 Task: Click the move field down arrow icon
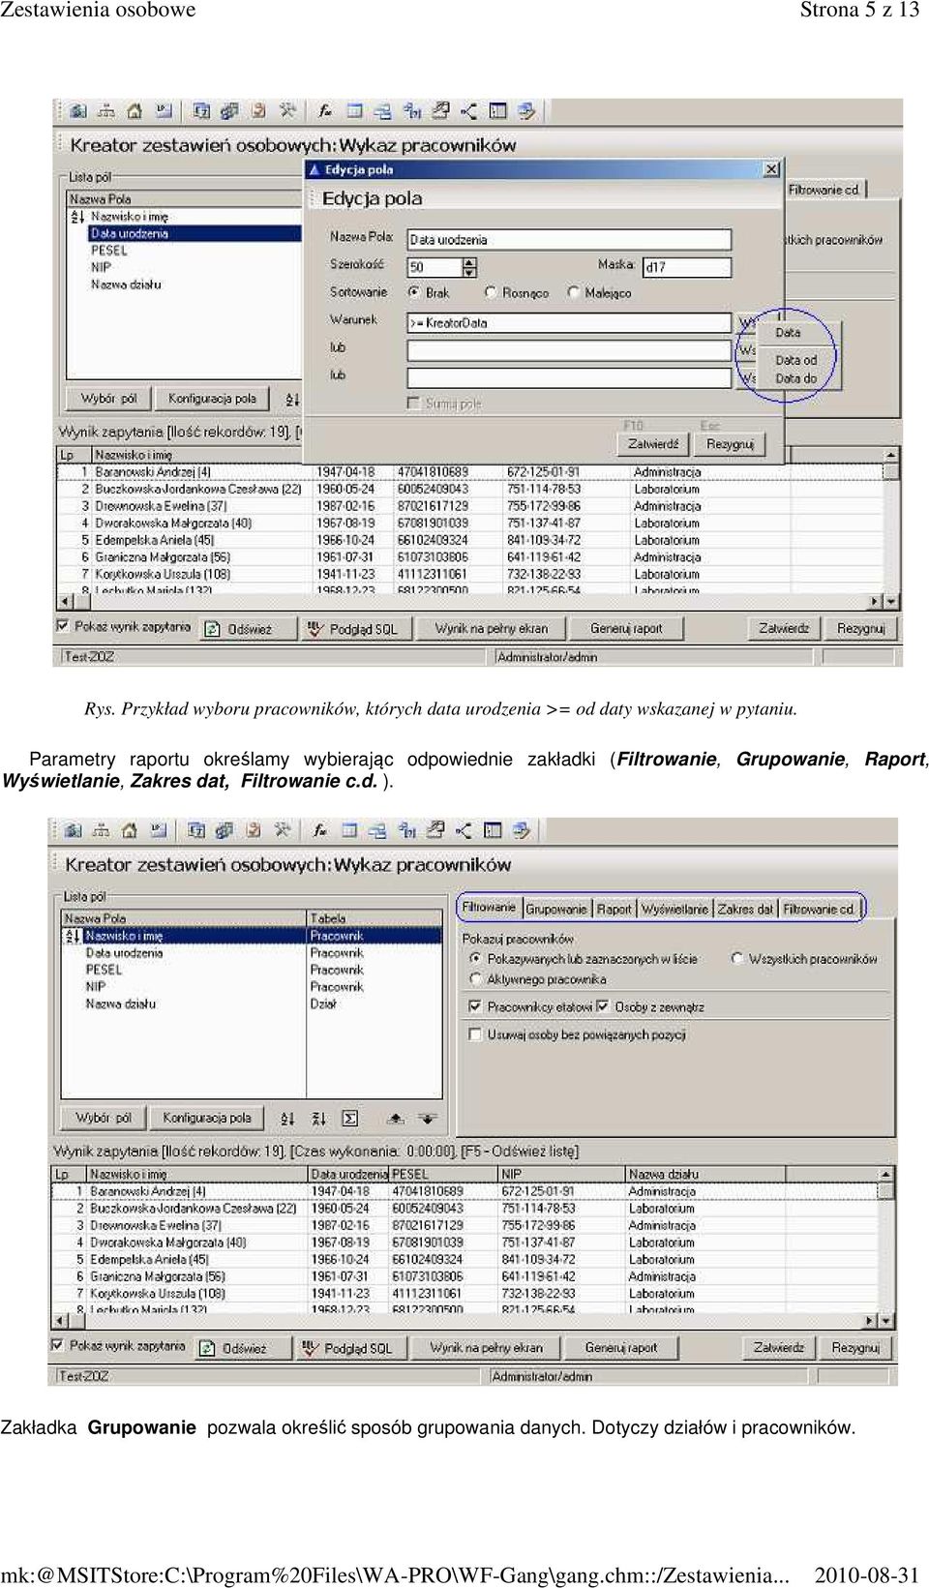pyautogui.click(x=427, y=1118)
